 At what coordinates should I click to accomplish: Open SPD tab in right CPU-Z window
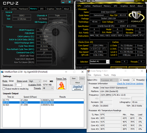pos(115,6)
